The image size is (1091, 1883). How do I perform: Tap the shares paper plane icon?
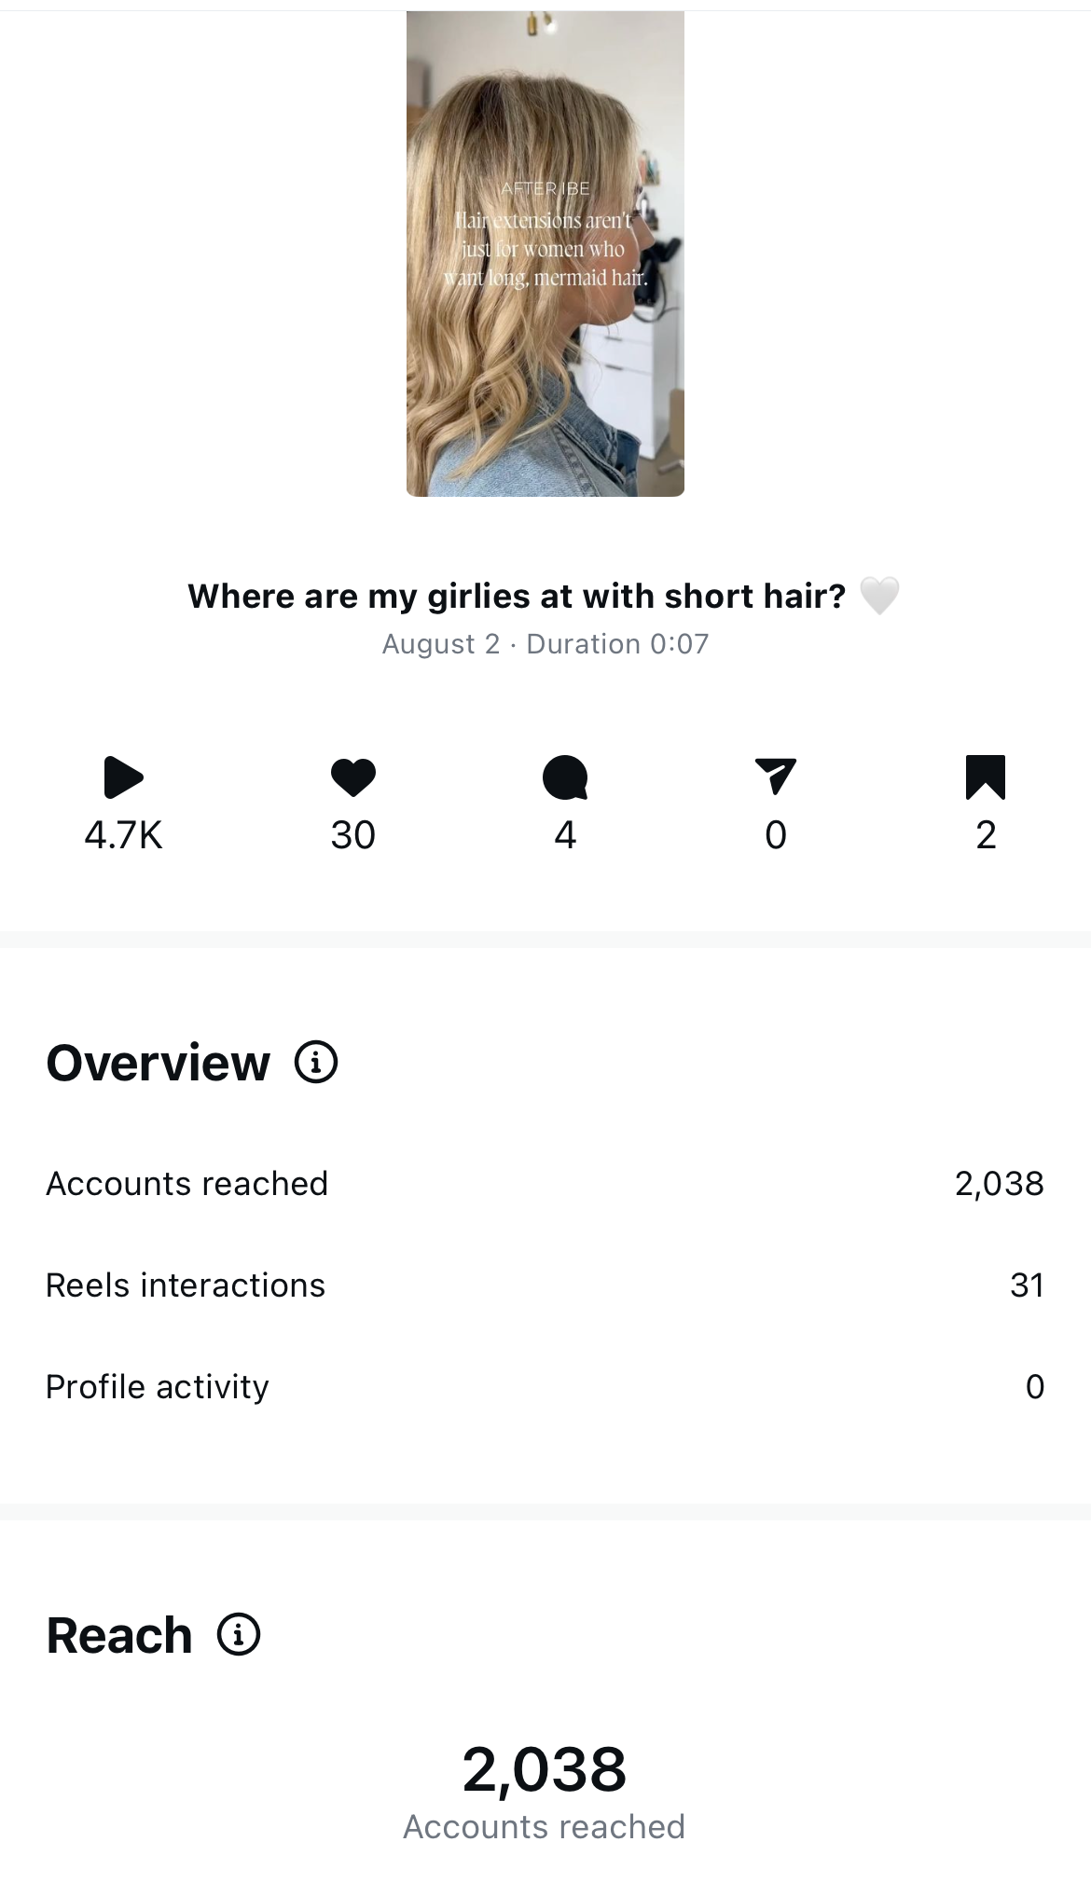point(776,776)
